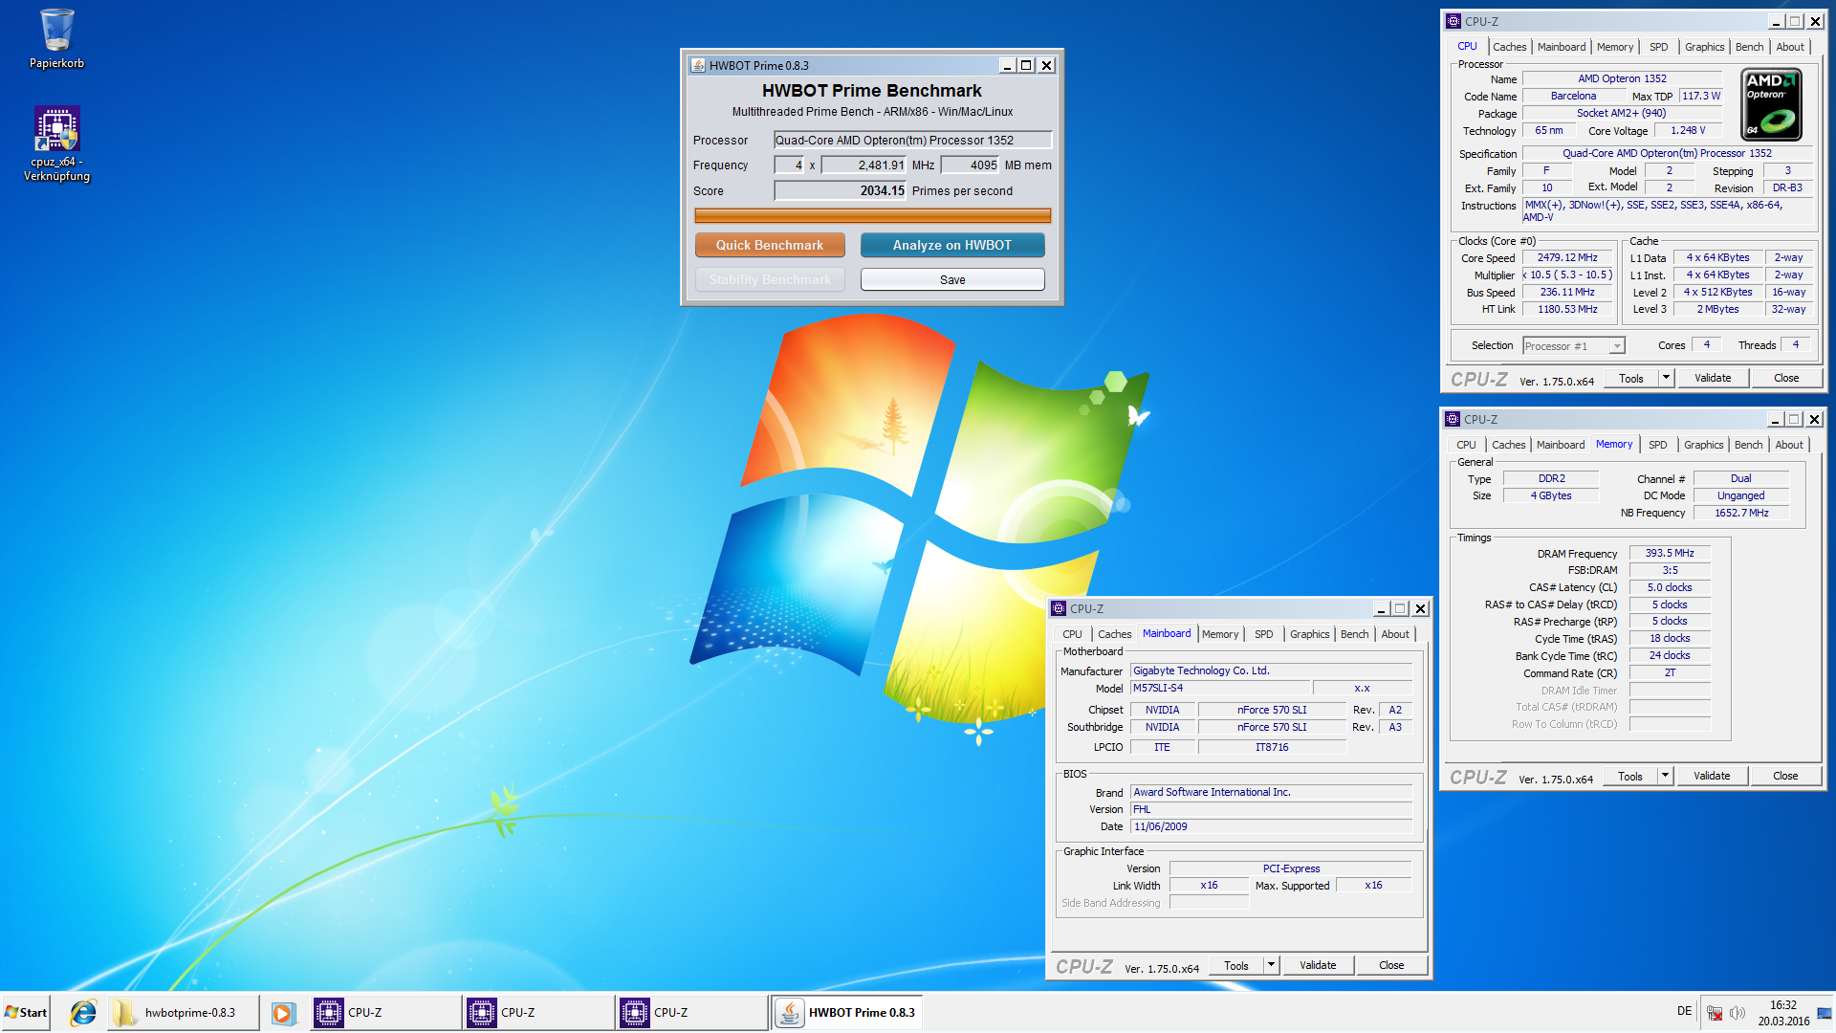
Task: Click the CPU-Z title icon in the Mainboard window
Action: point(1059,608)
